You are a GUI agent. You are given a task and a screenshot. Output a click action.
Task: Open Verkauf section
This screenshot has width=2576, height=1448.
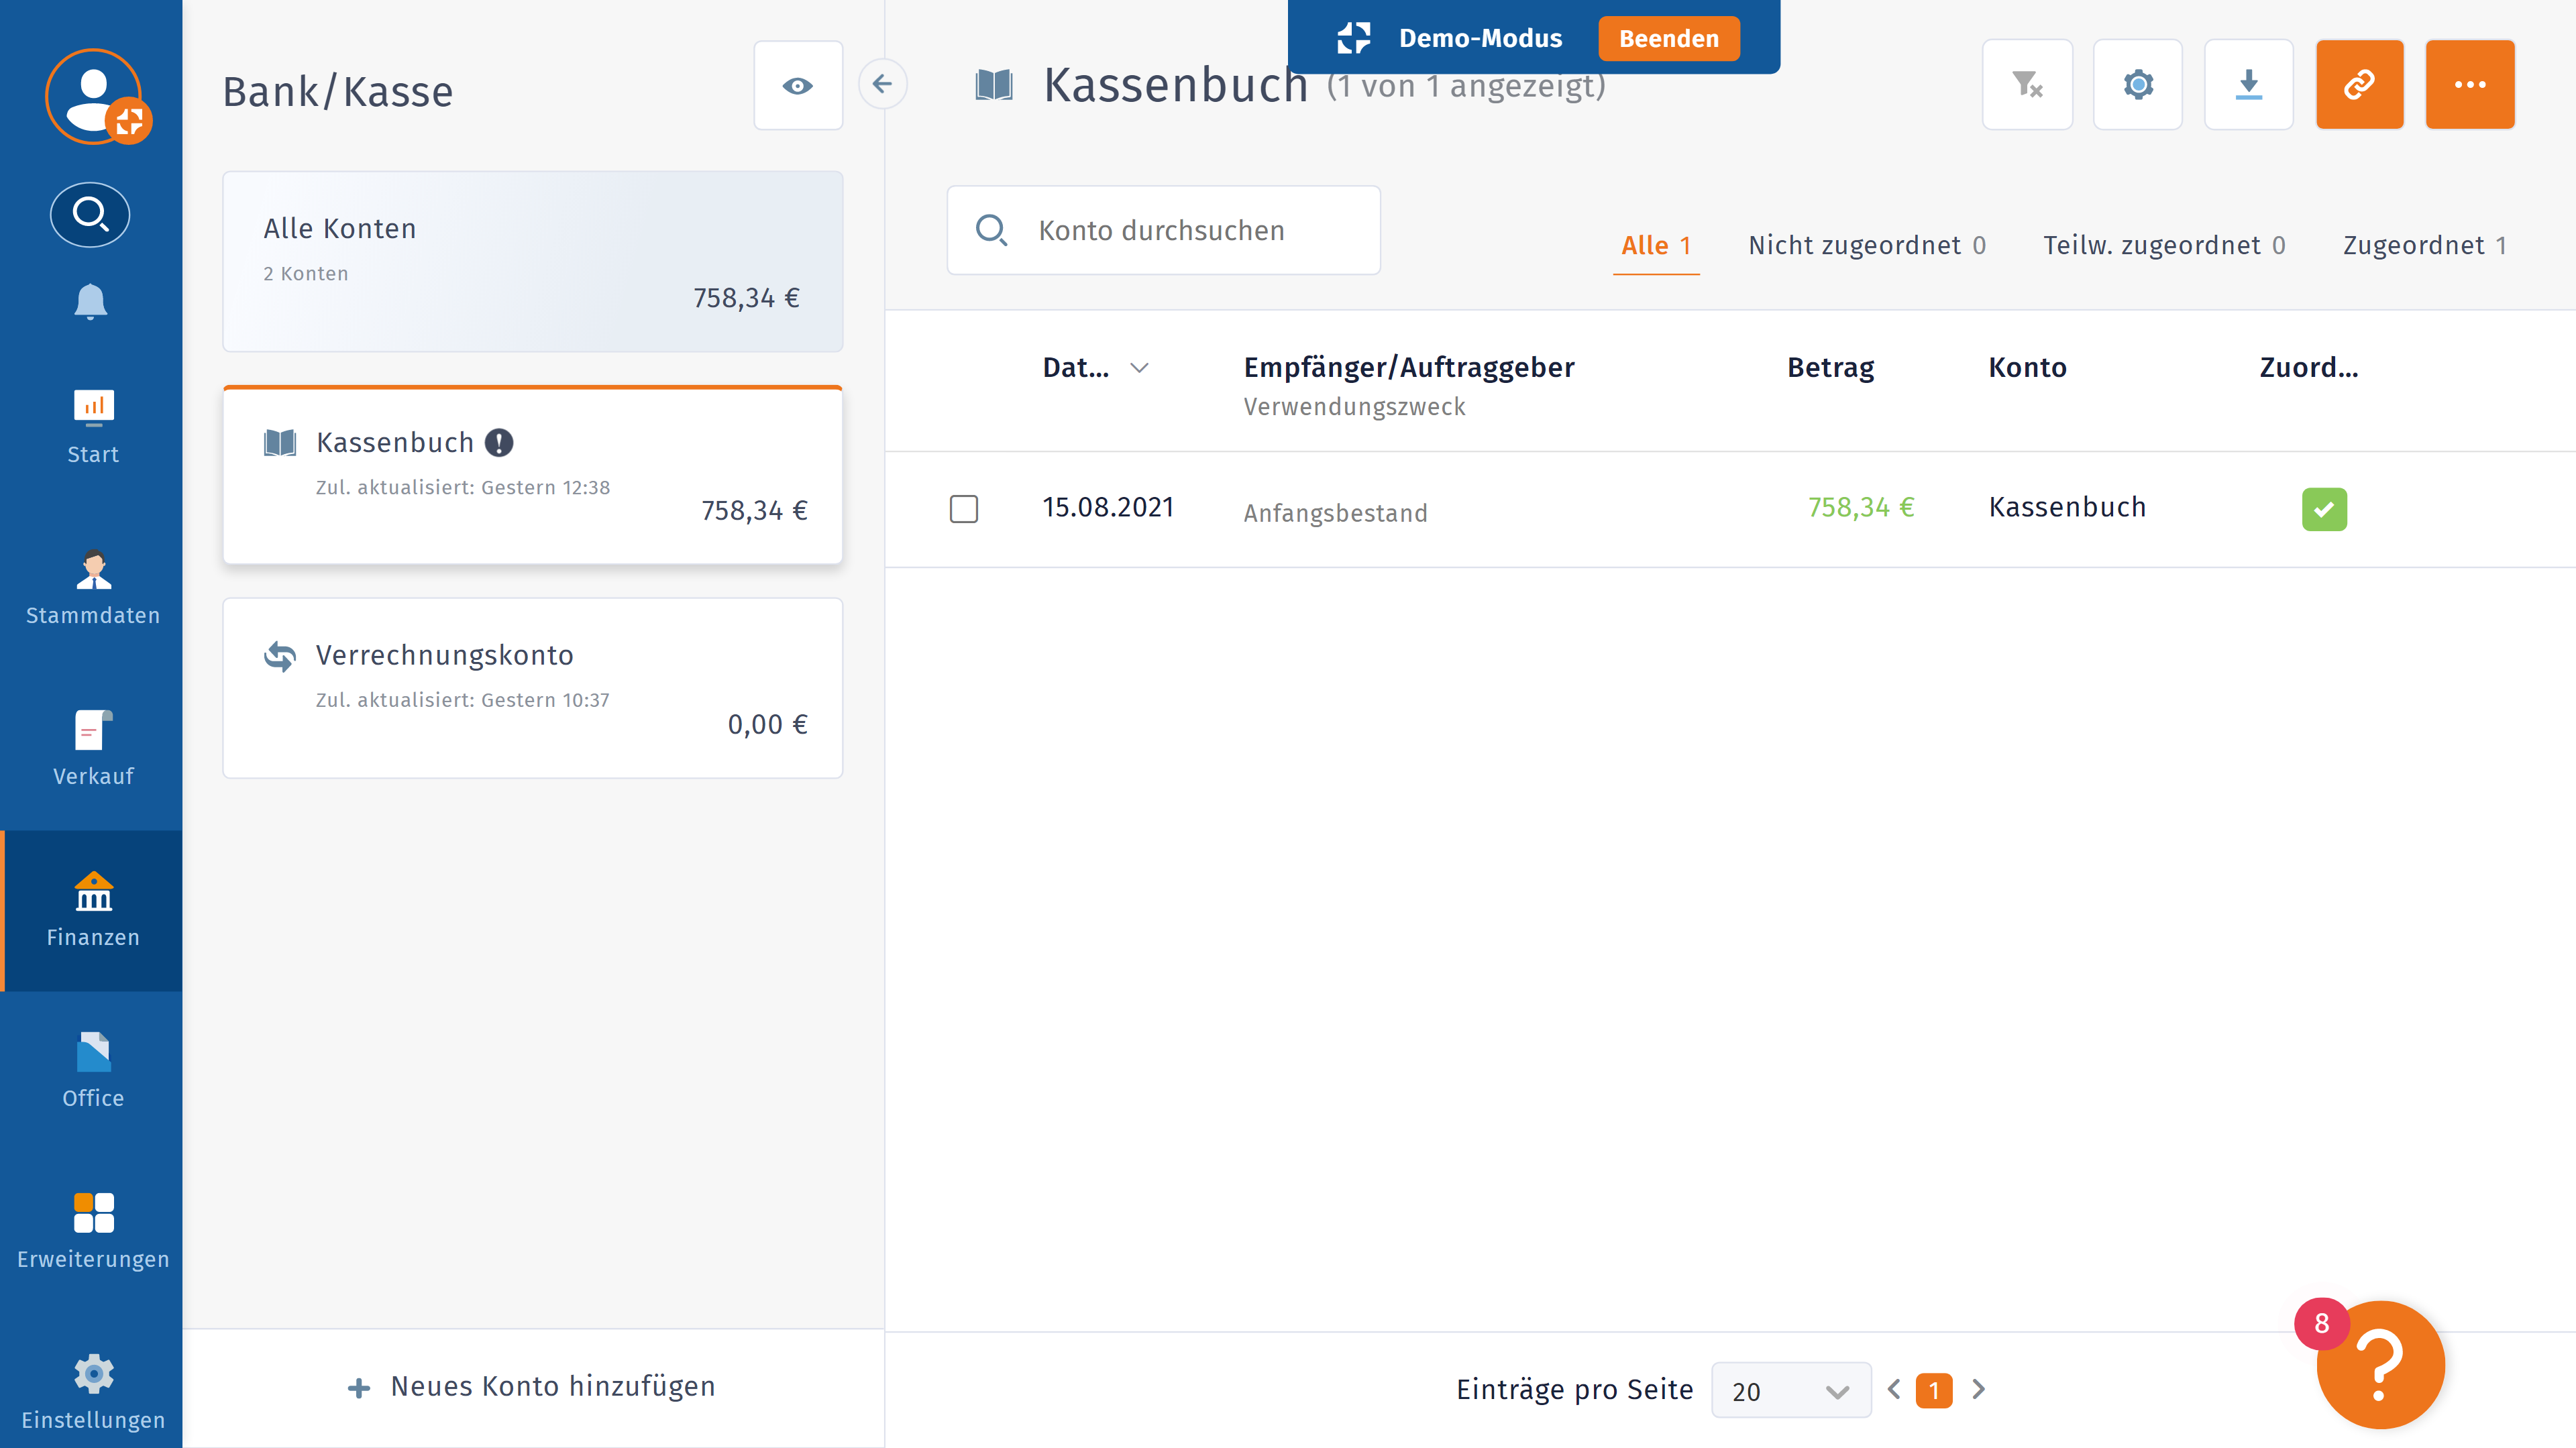(92, 749)
